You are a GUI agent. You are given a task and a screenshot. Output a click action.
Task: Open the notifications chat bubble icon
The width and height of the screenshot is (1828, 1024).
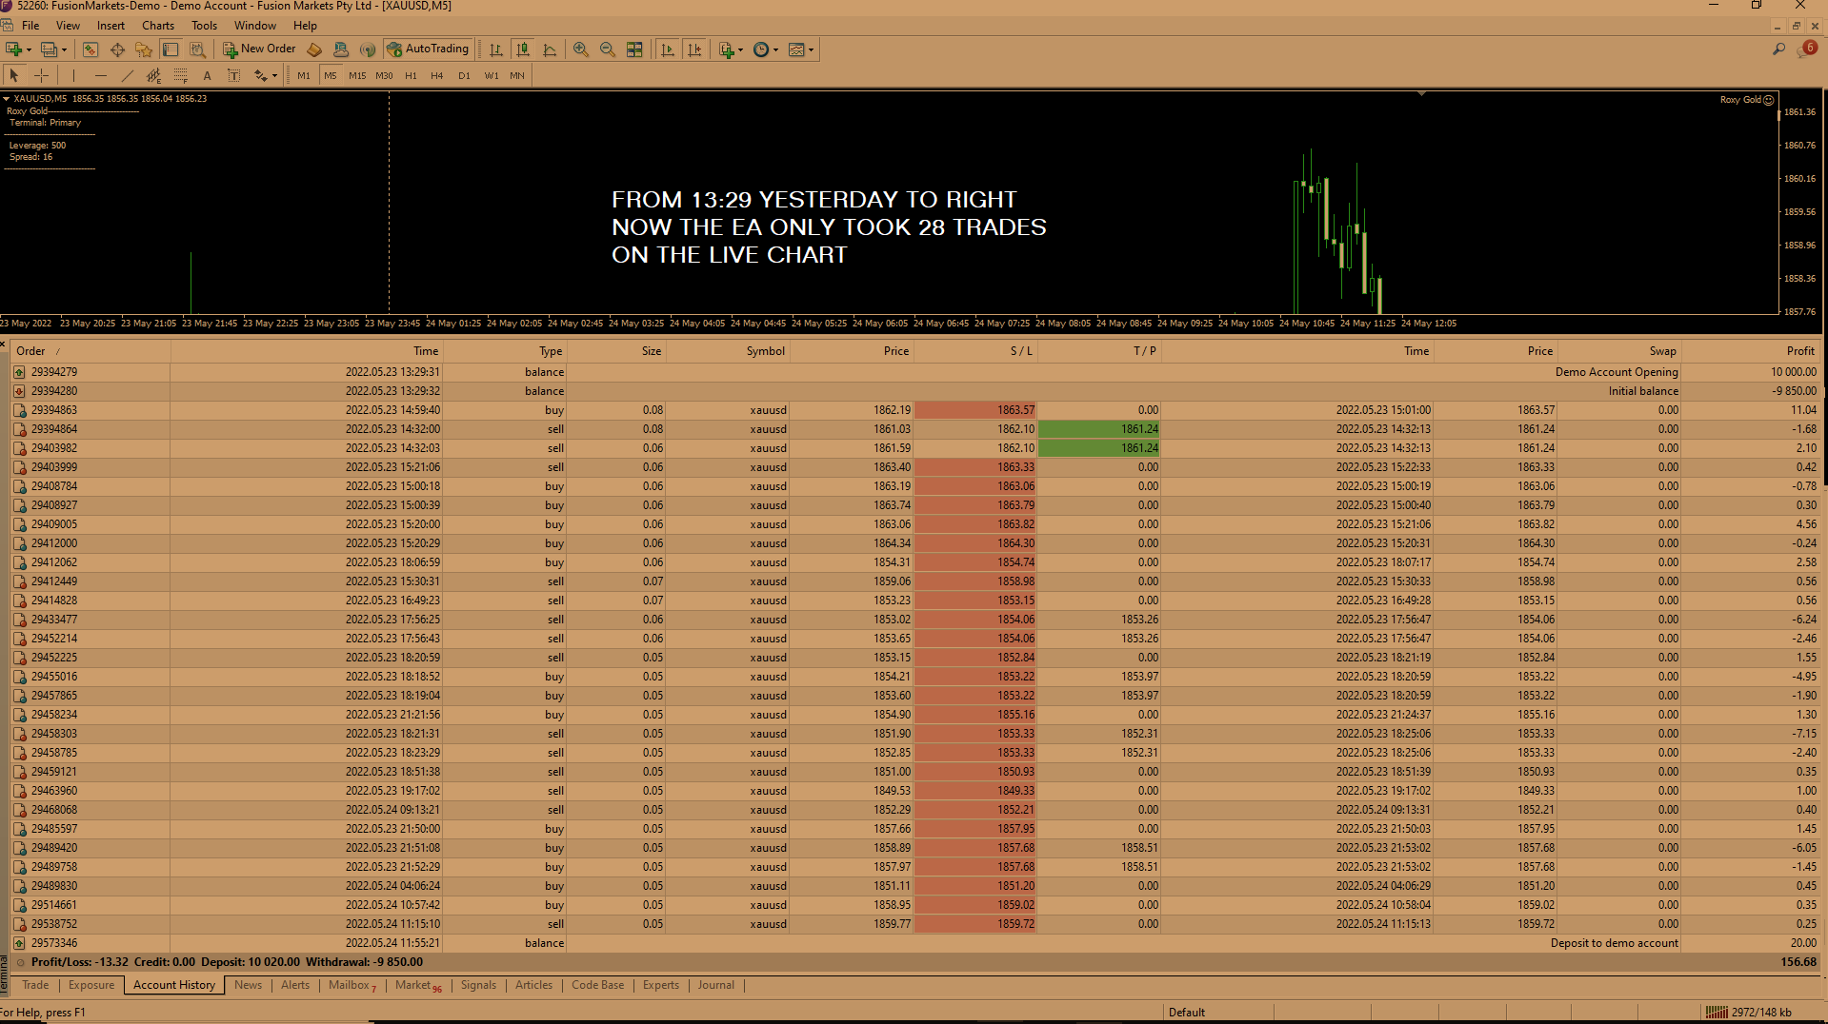click(x=1807, y=49)
